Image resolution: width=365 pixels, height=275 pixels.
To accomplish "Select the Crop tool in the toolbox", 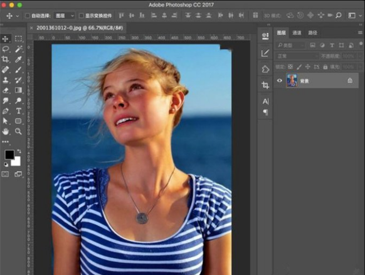I will tap(6, 59).
